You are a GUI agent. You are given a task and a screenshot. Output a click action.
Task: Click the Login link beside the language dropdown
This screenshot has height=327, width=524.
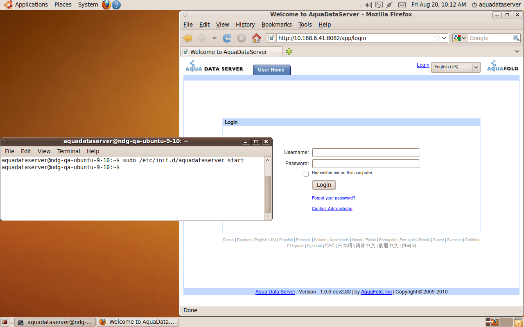(423, 65)
